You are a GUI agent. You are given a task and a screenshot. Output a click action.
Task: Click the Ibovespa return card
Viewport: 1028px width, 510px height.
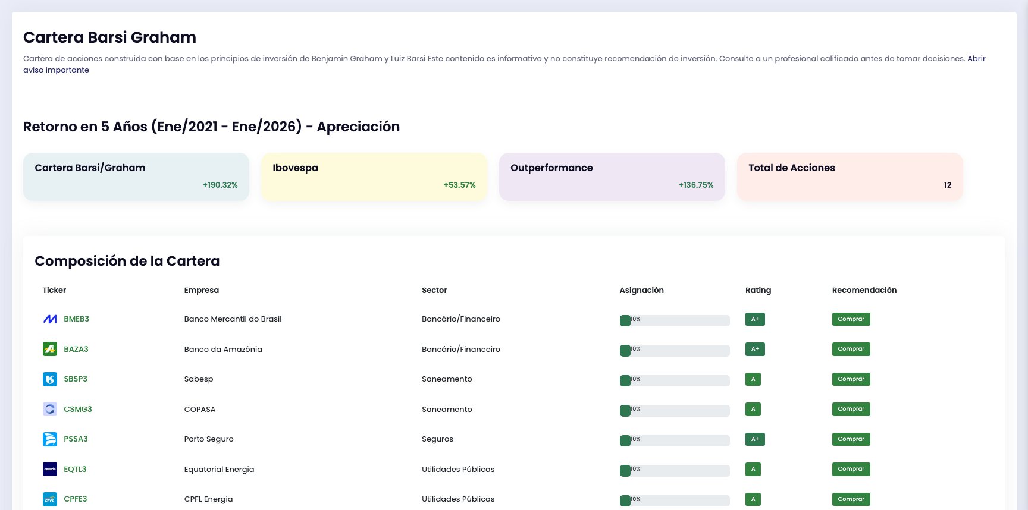(x=374, y=177)
